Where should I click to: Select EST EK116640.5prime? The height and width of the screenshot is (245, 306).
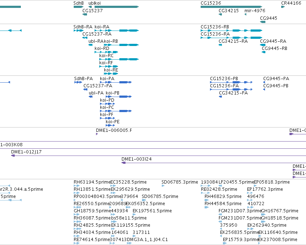tap(278, 233)
